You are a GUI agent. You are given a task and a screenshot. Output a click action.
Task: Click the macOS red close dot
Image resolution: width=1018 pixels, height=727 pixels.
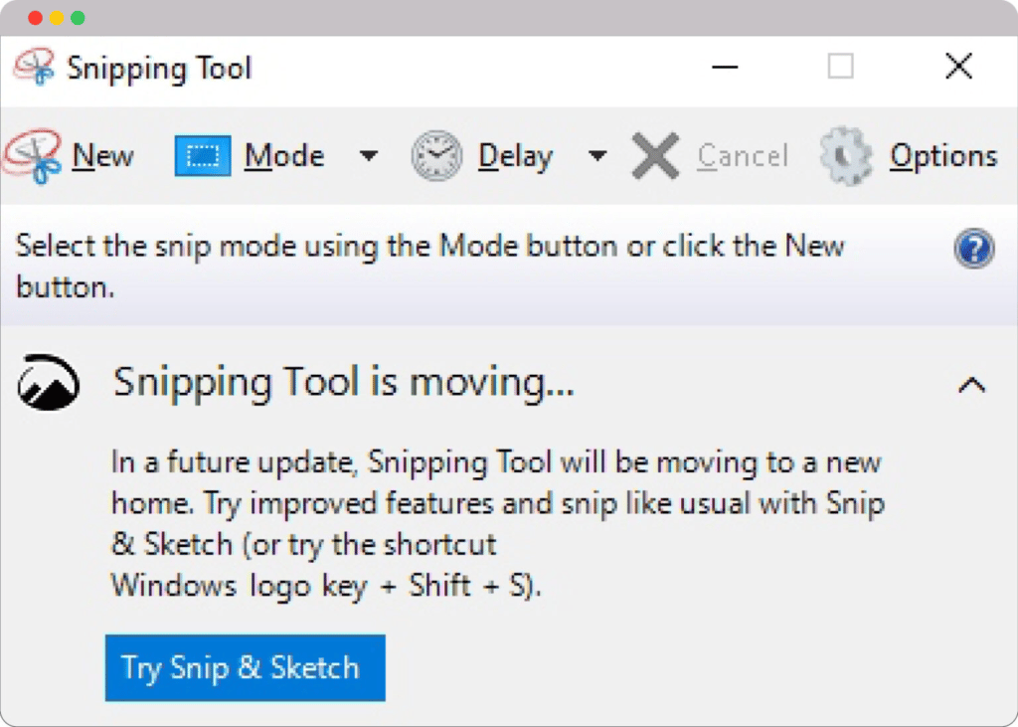point(35,18)
